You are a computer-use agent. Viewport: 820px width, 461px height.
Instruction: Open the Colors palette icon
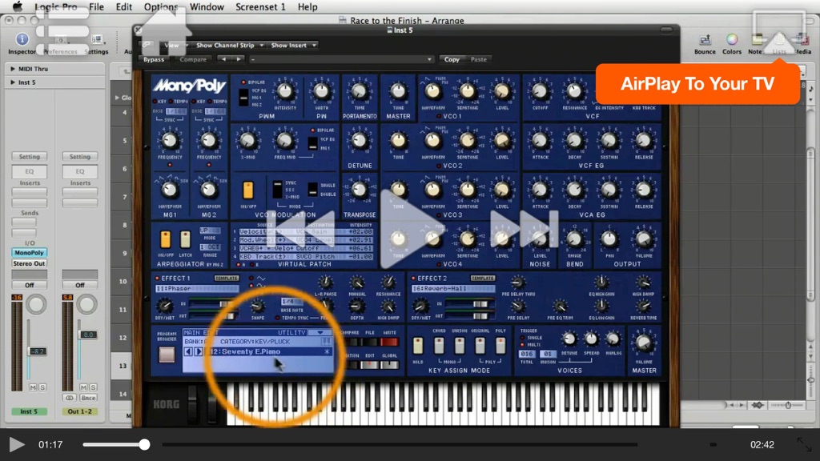tap(732, 40)
